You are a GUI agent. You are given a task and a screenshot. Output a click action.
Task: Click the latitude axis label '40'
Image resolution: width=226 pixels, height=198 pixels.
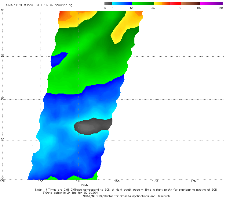click(x=2, y=10)
